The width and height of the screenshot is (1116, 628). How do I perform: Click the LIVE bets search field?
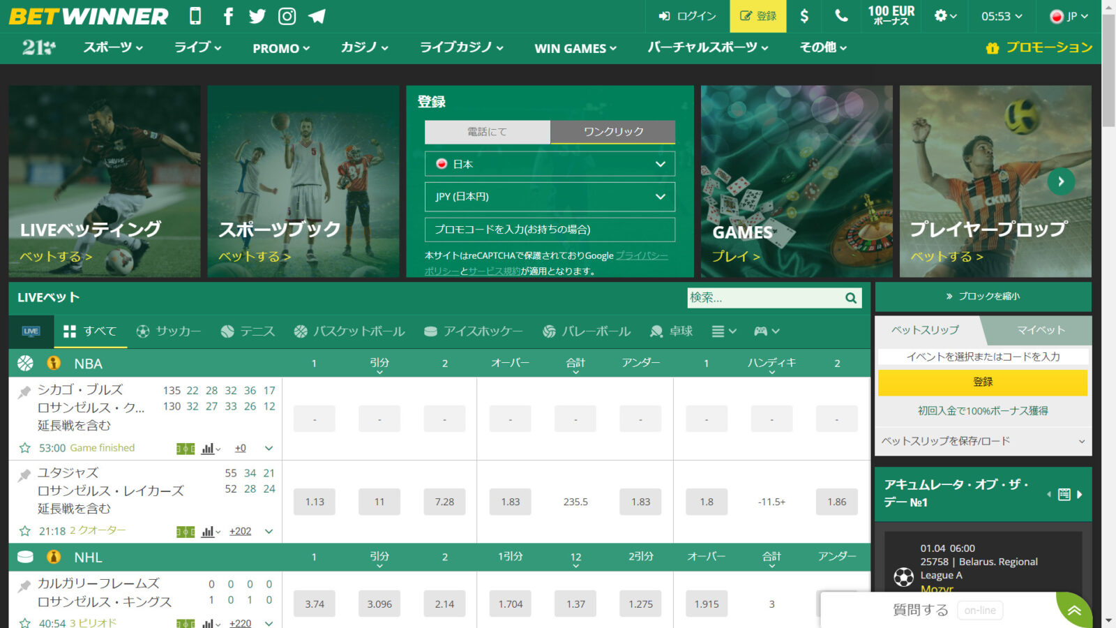click(765, 298)
